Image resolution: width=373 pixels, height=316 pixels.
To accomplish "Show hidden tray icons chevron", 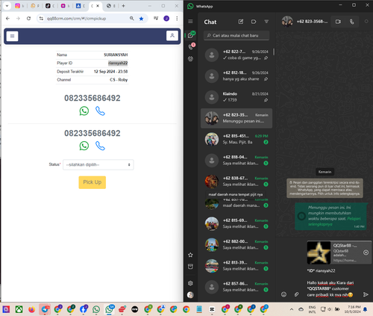I will tap(292, 309).
